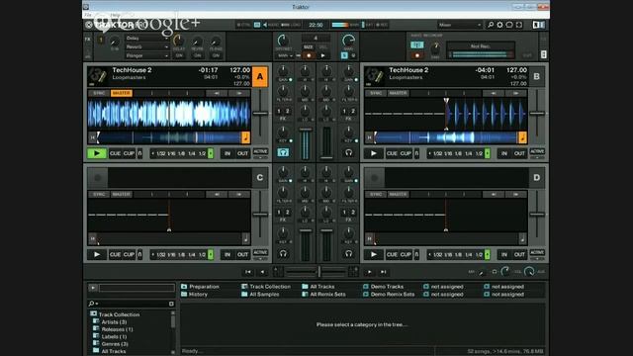Set loop IN point on Deck A
Image resolution: width=633 pixels, height=356 pixels.
coord(227,153)
